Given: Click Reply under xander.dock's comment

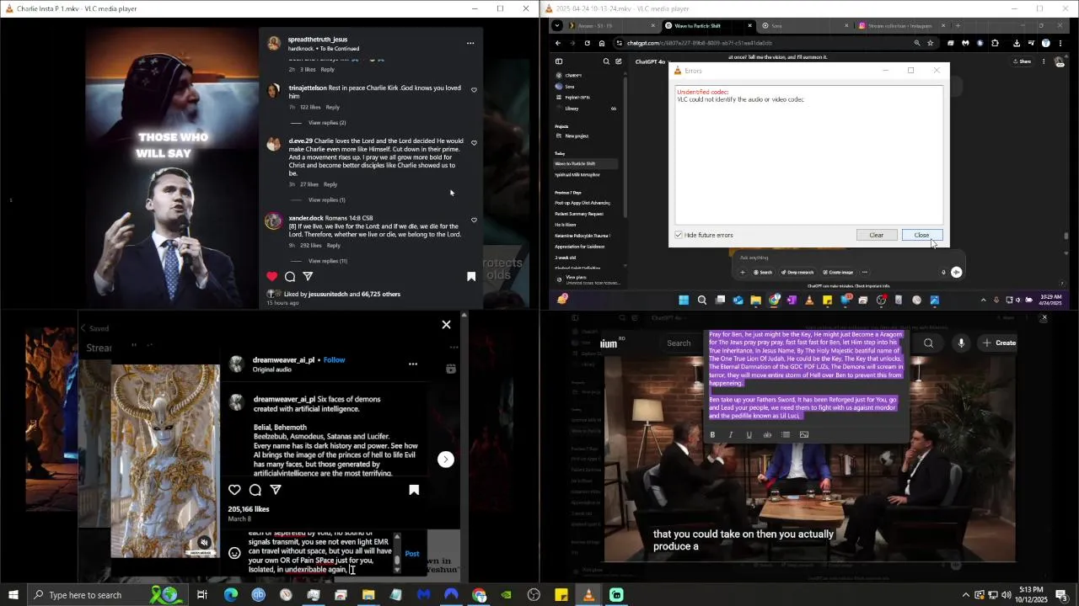Looking at the screenshot, I should tap(334, 246).
